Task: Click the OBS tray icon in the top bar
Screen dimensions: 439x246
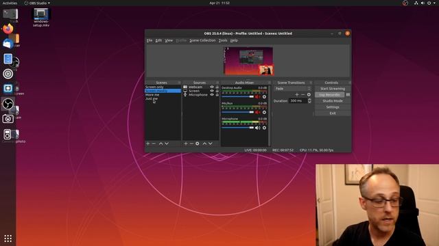Action: 405,3
